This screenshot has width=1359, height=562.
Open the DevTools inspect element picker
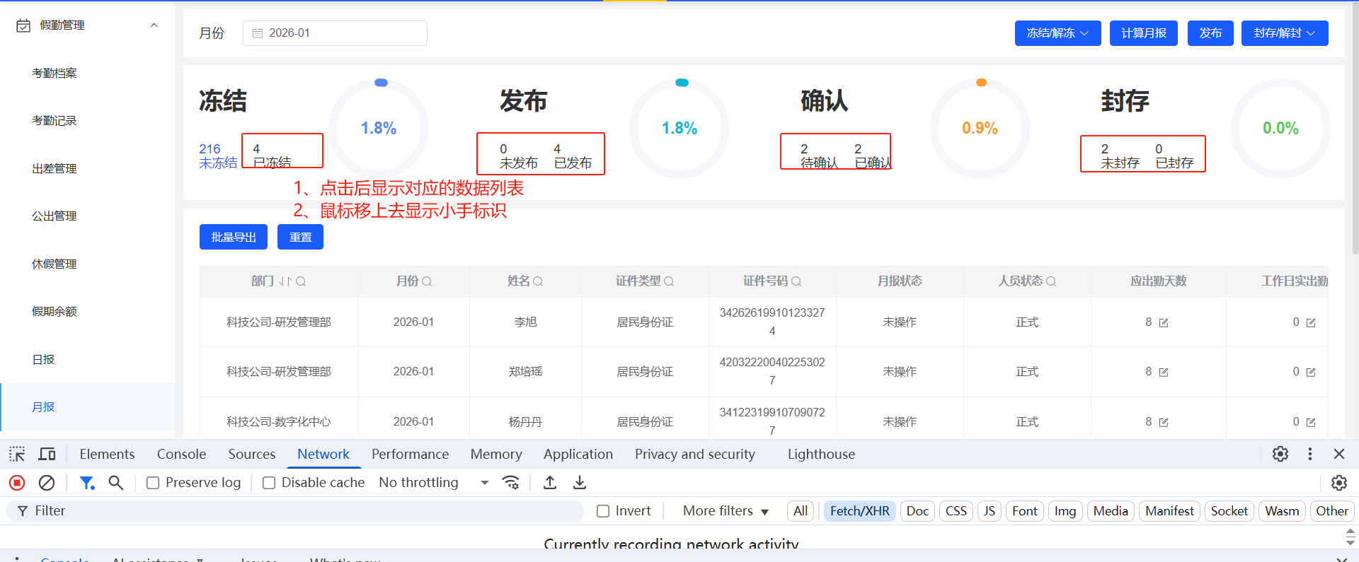click(17, 454)
